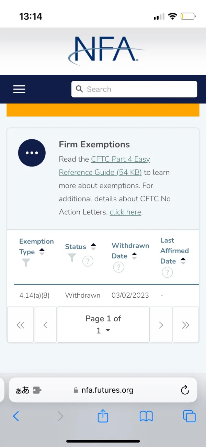Open the Page 1 of 1 dropdown
This screenshot has width=206, height=447.
click(x=103, y=324)
